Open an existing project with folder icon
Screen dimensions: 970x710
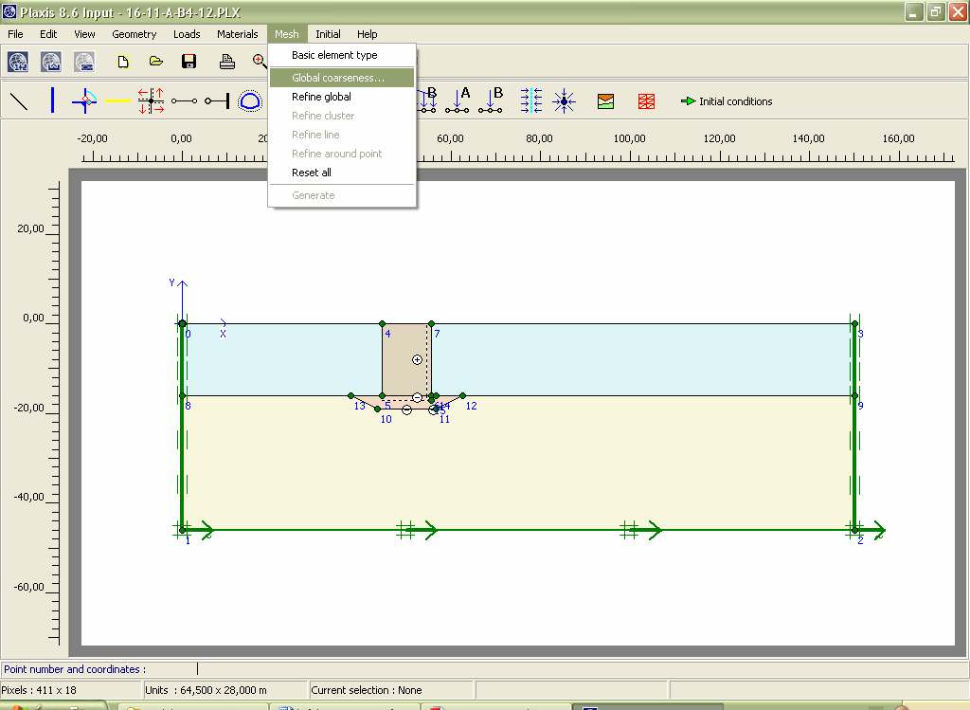(x=156, y=62)
